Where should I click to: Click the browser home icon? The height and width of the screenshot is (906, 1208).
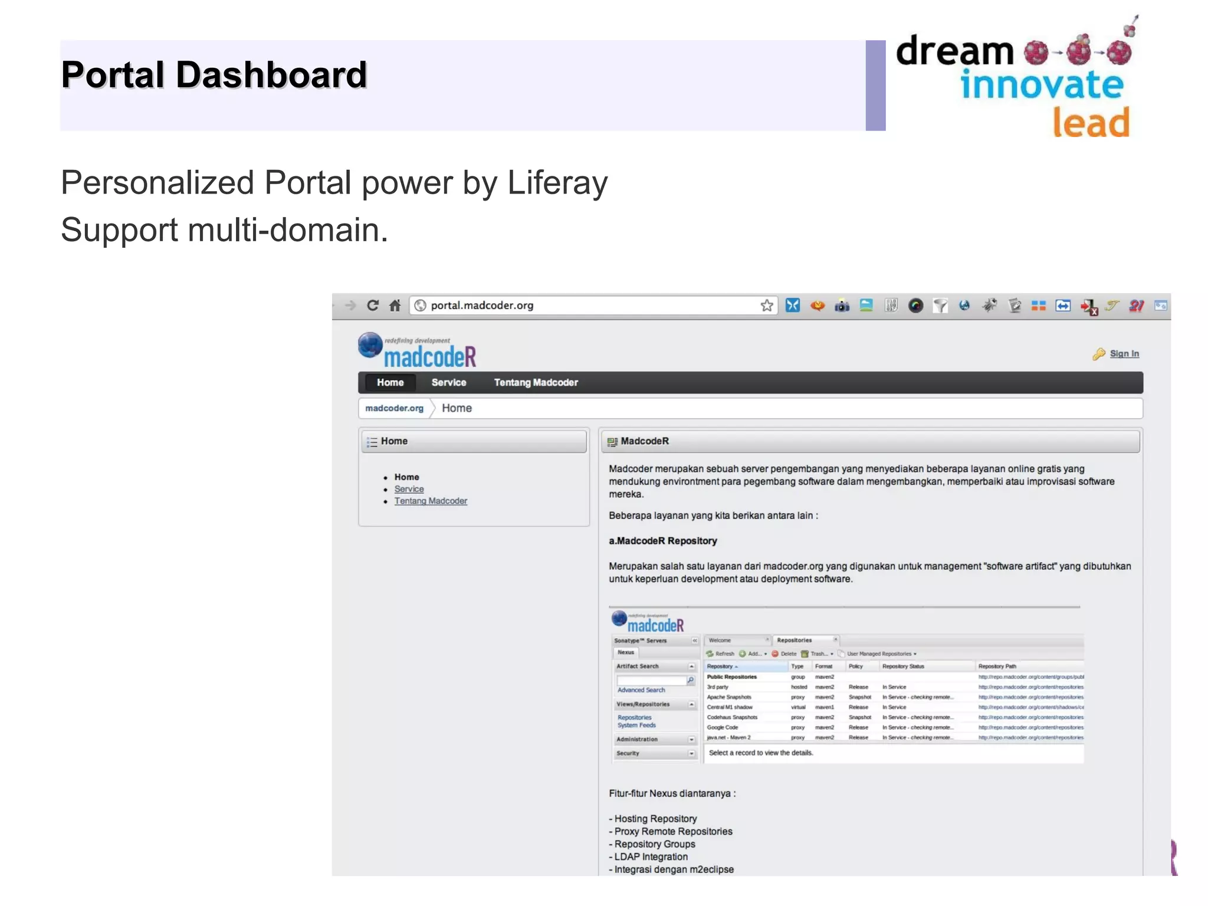point(395,305)
